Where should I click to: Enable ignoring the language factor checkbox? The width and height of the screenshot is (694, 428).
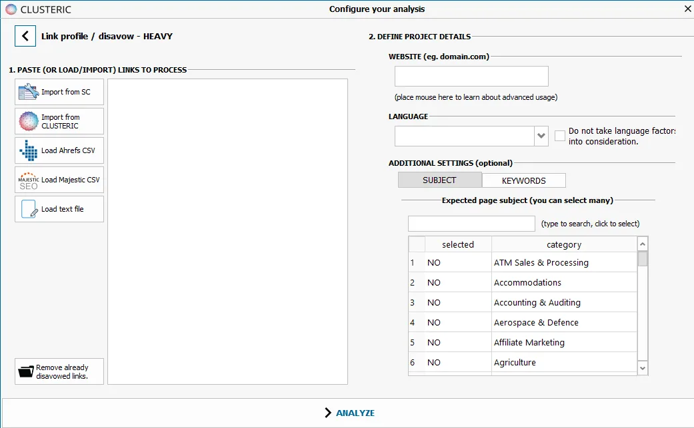coord(560,136)
